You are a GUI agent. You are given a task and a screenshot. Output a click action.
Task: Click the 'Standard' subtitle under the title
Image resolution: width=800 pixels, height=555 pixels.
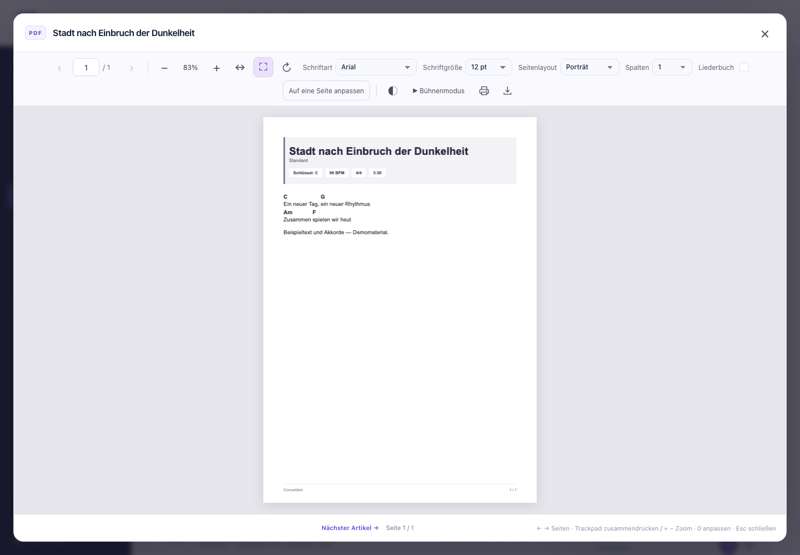pos(298,160)
